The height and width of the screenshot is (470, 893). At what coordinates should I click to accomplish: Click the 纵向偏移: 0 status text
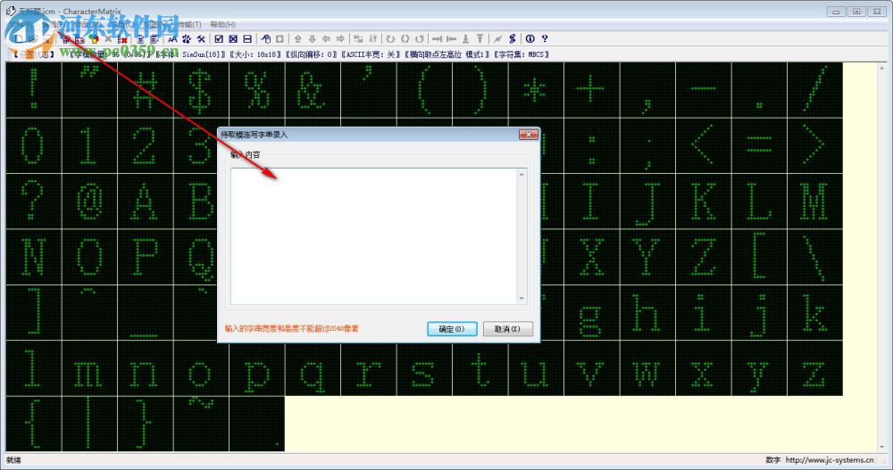(x=312, y=54)
